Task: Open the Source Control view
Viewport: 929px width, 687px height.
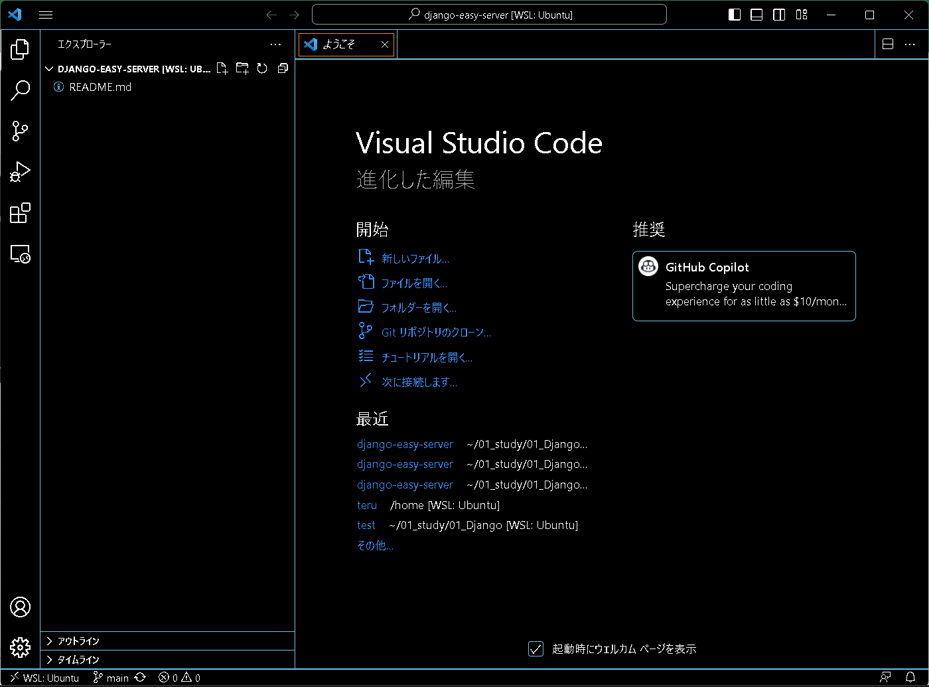Action: pos(20,131)
